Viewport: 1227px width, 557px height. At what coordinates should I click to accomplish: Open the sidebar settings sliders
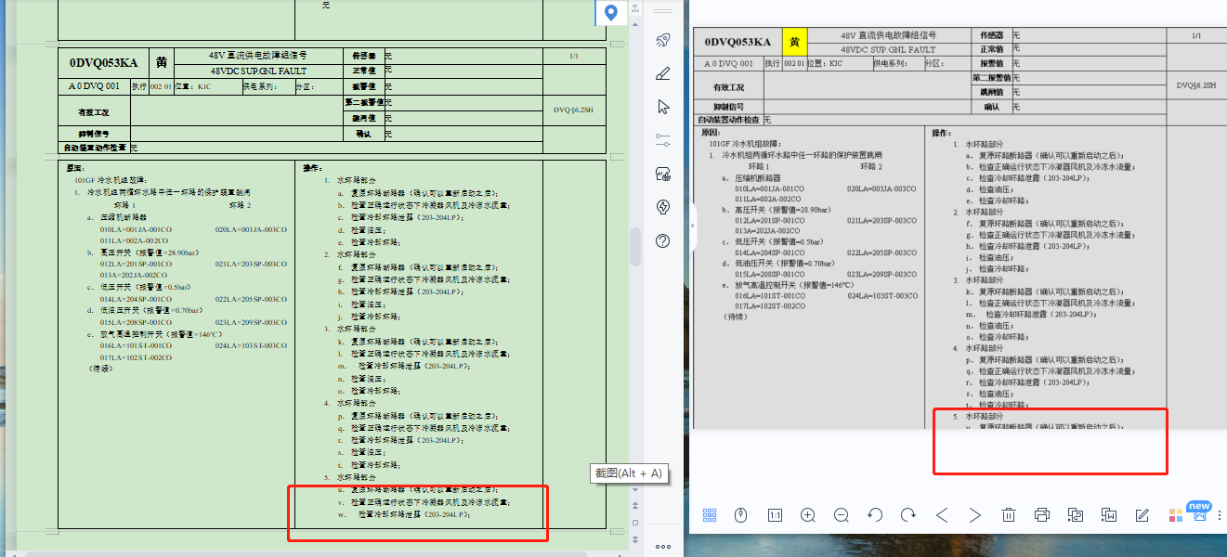pyautogui.click(x=663, y=139)
